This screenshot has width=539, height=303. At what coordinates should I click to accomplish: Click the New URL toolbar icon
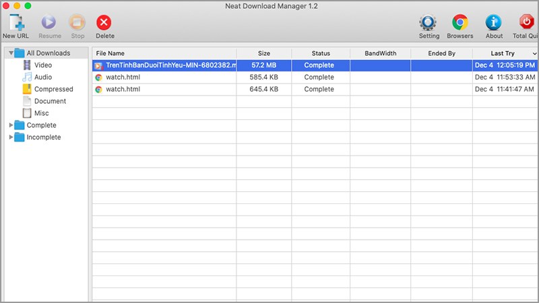coord(16,23)
